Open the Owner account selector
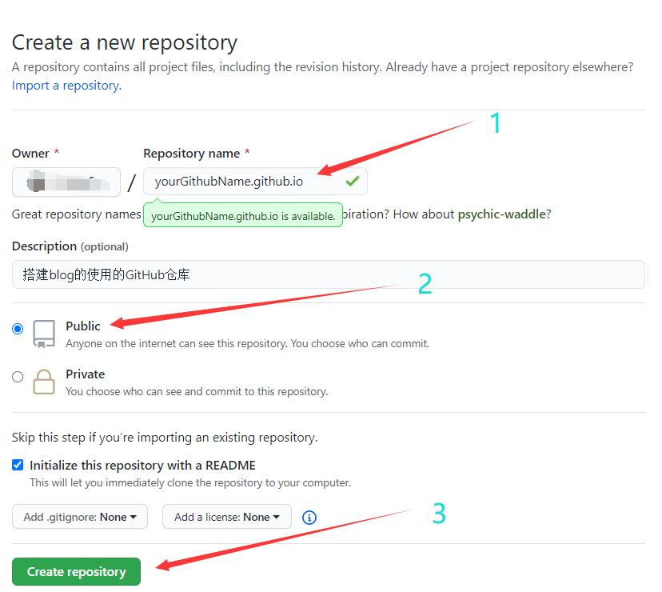Screen dimensions: 662x592 pos(66,182)
